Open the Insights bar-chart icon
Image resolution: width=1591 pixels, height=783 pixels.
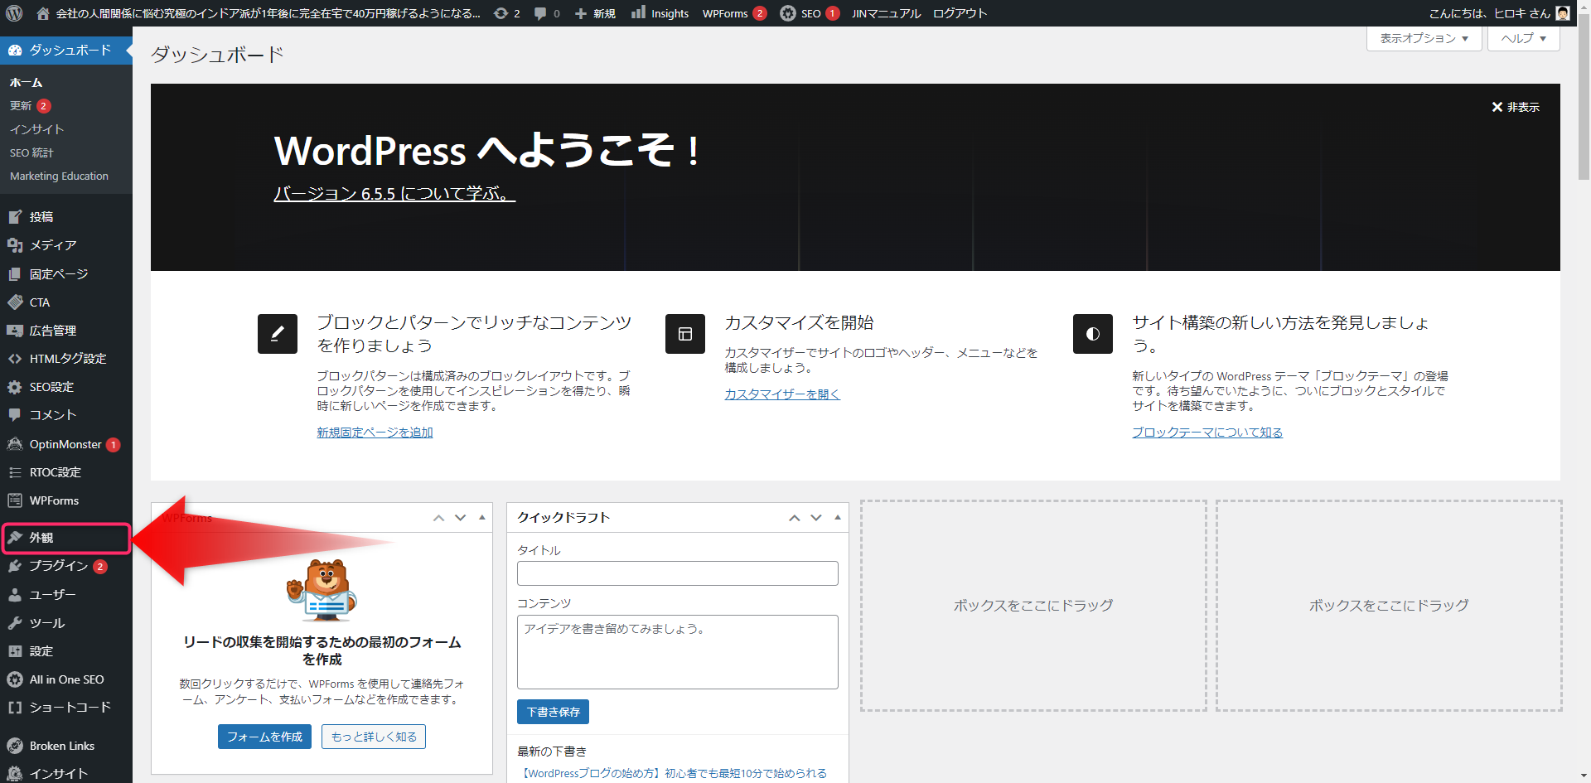(x=638, y=12)
